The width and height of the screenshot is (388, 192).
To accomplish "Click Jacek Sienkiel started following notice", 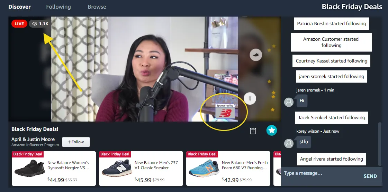I will [331, 118].
